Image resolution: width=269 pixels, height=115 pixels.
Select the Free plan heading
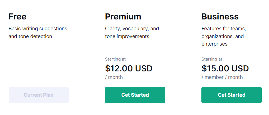coord(18,17)
